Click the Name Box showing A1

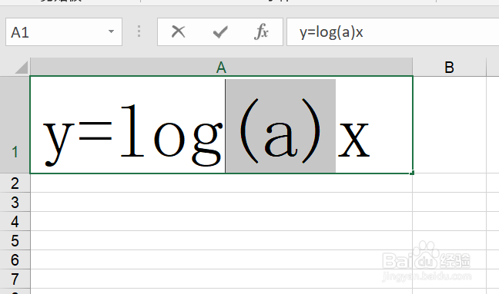click(64, 31)
